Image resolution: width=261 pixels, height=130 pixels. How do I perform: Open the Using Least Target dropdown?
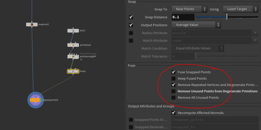pos(241,9)
